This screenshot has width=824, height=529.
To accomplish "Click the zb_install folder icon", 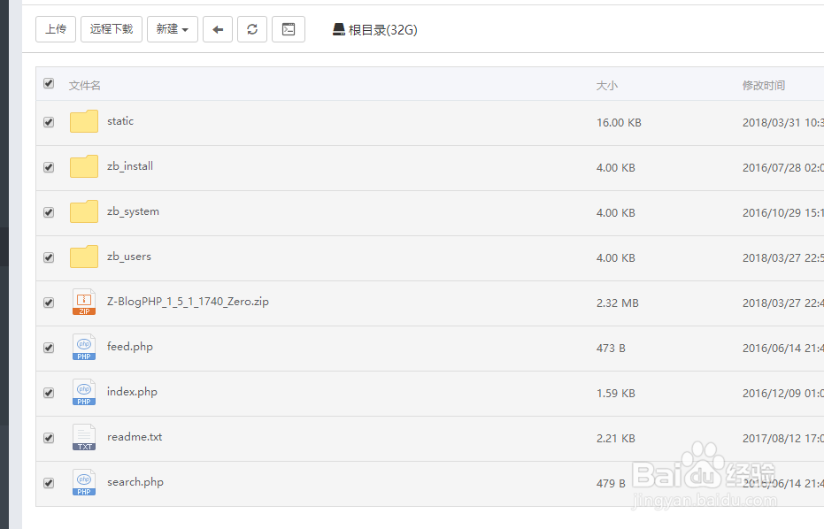I will click(84, 166).
